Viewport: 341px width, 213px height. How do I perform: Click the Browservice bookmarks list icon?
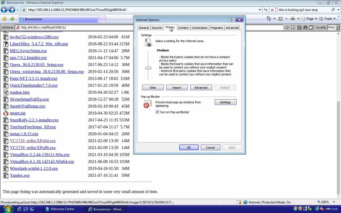[299, 27]
